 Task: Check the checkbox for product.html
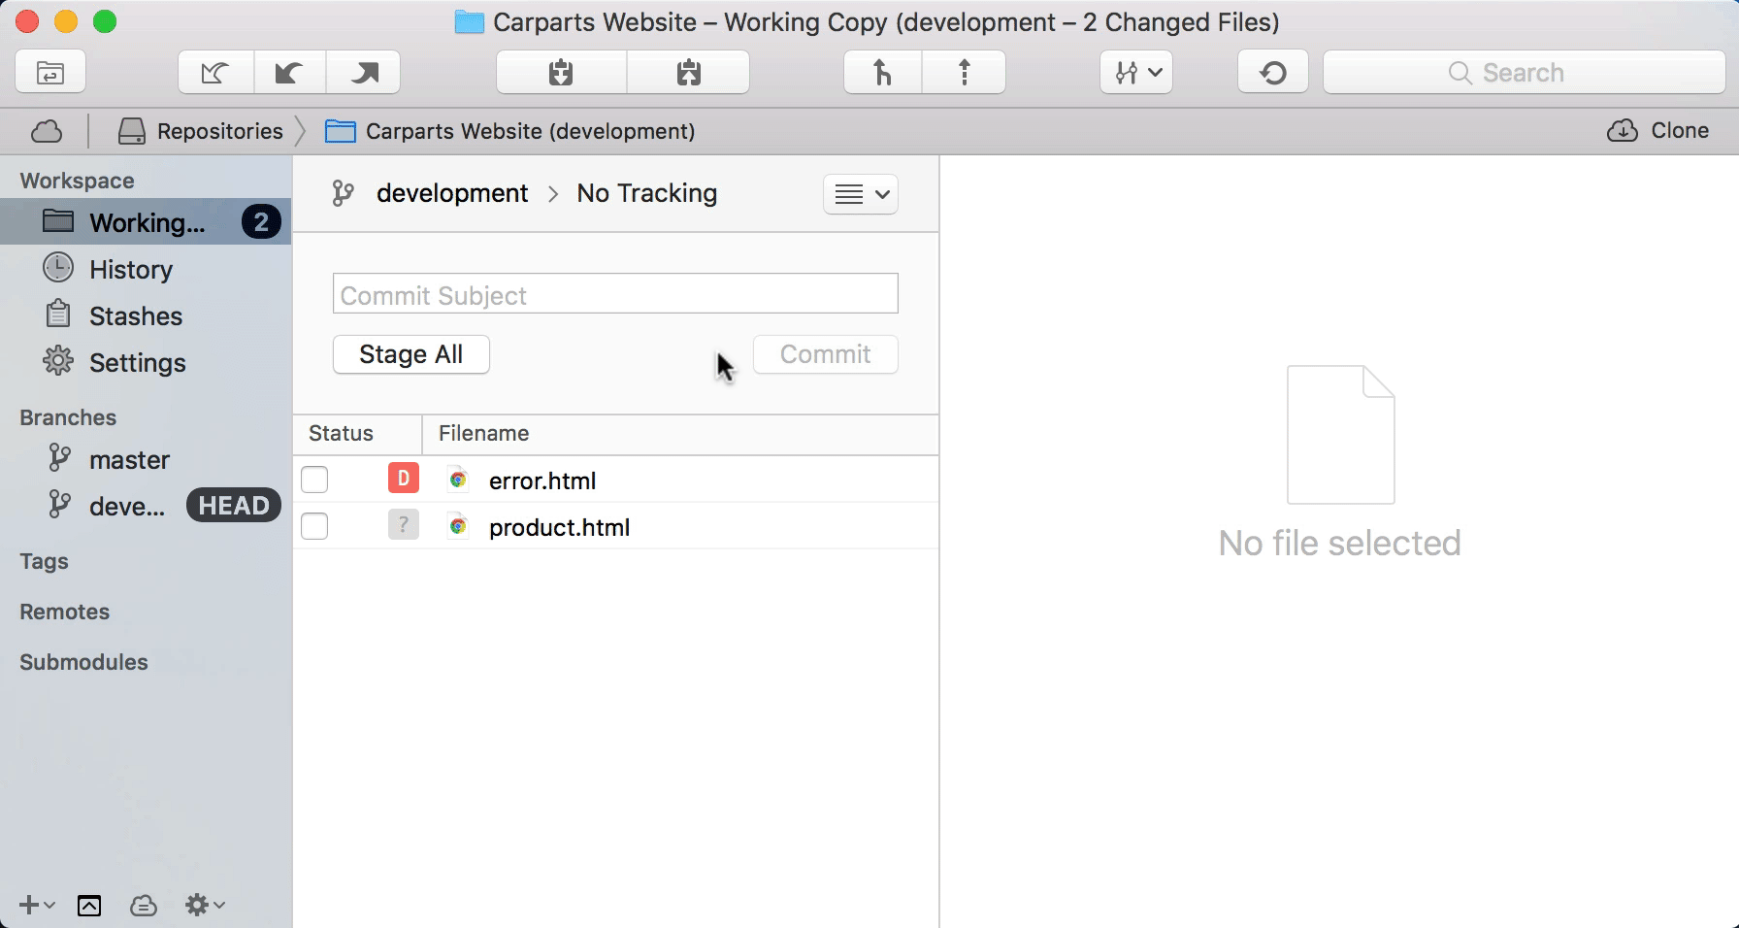tap(314, 526)
